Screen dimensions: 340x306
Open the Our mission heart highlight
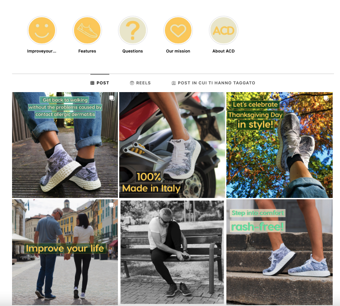[x=178, y=31]
